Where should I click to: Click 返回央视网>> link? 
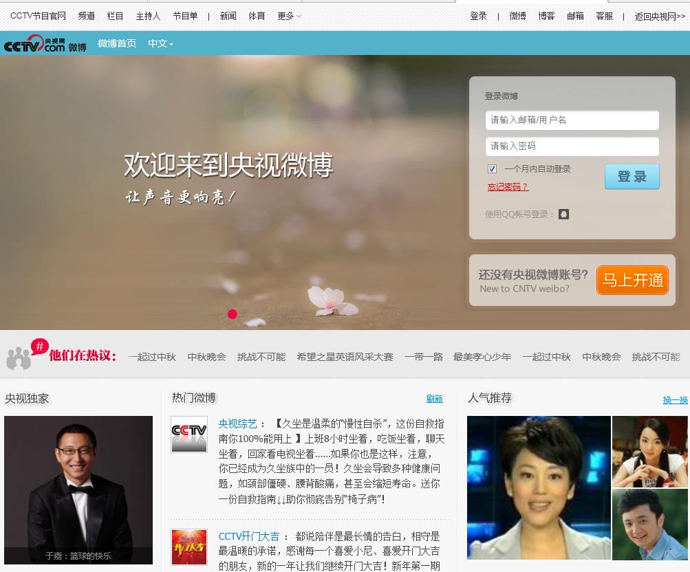point(660,16)
